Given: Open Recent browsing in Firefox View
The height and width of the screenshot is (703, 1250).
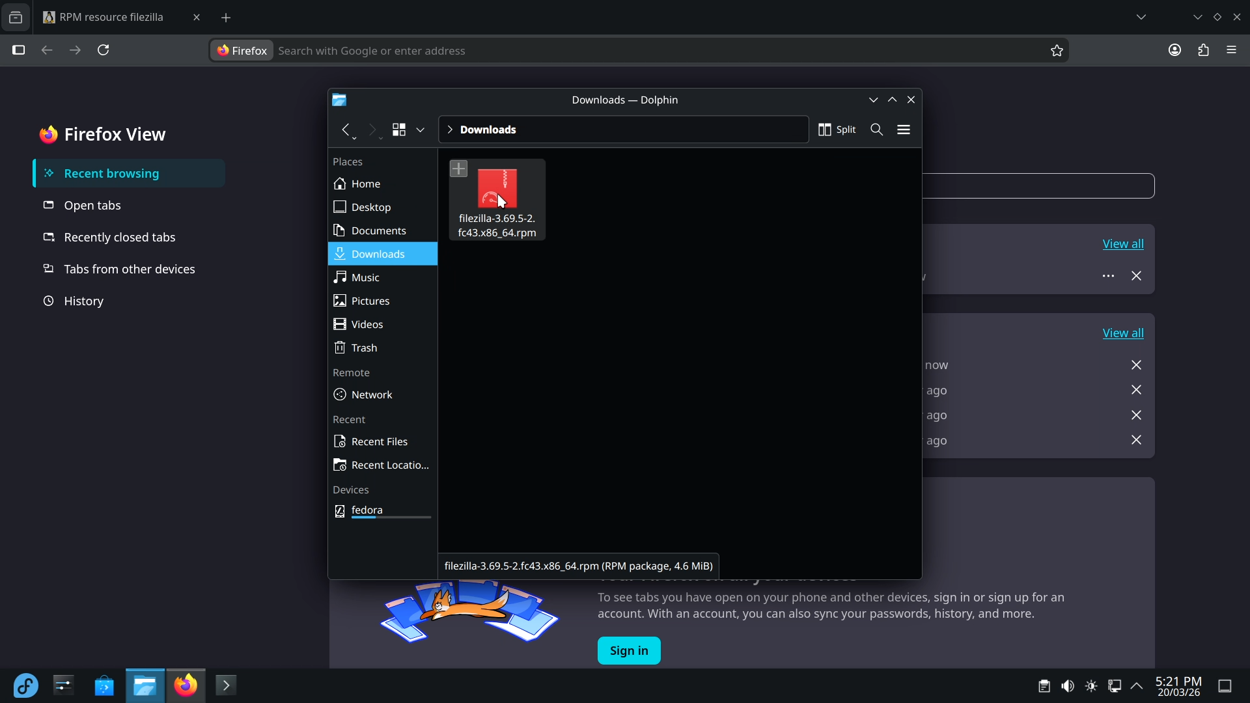Looking at the screenshot, I should [x=130, y=173].
